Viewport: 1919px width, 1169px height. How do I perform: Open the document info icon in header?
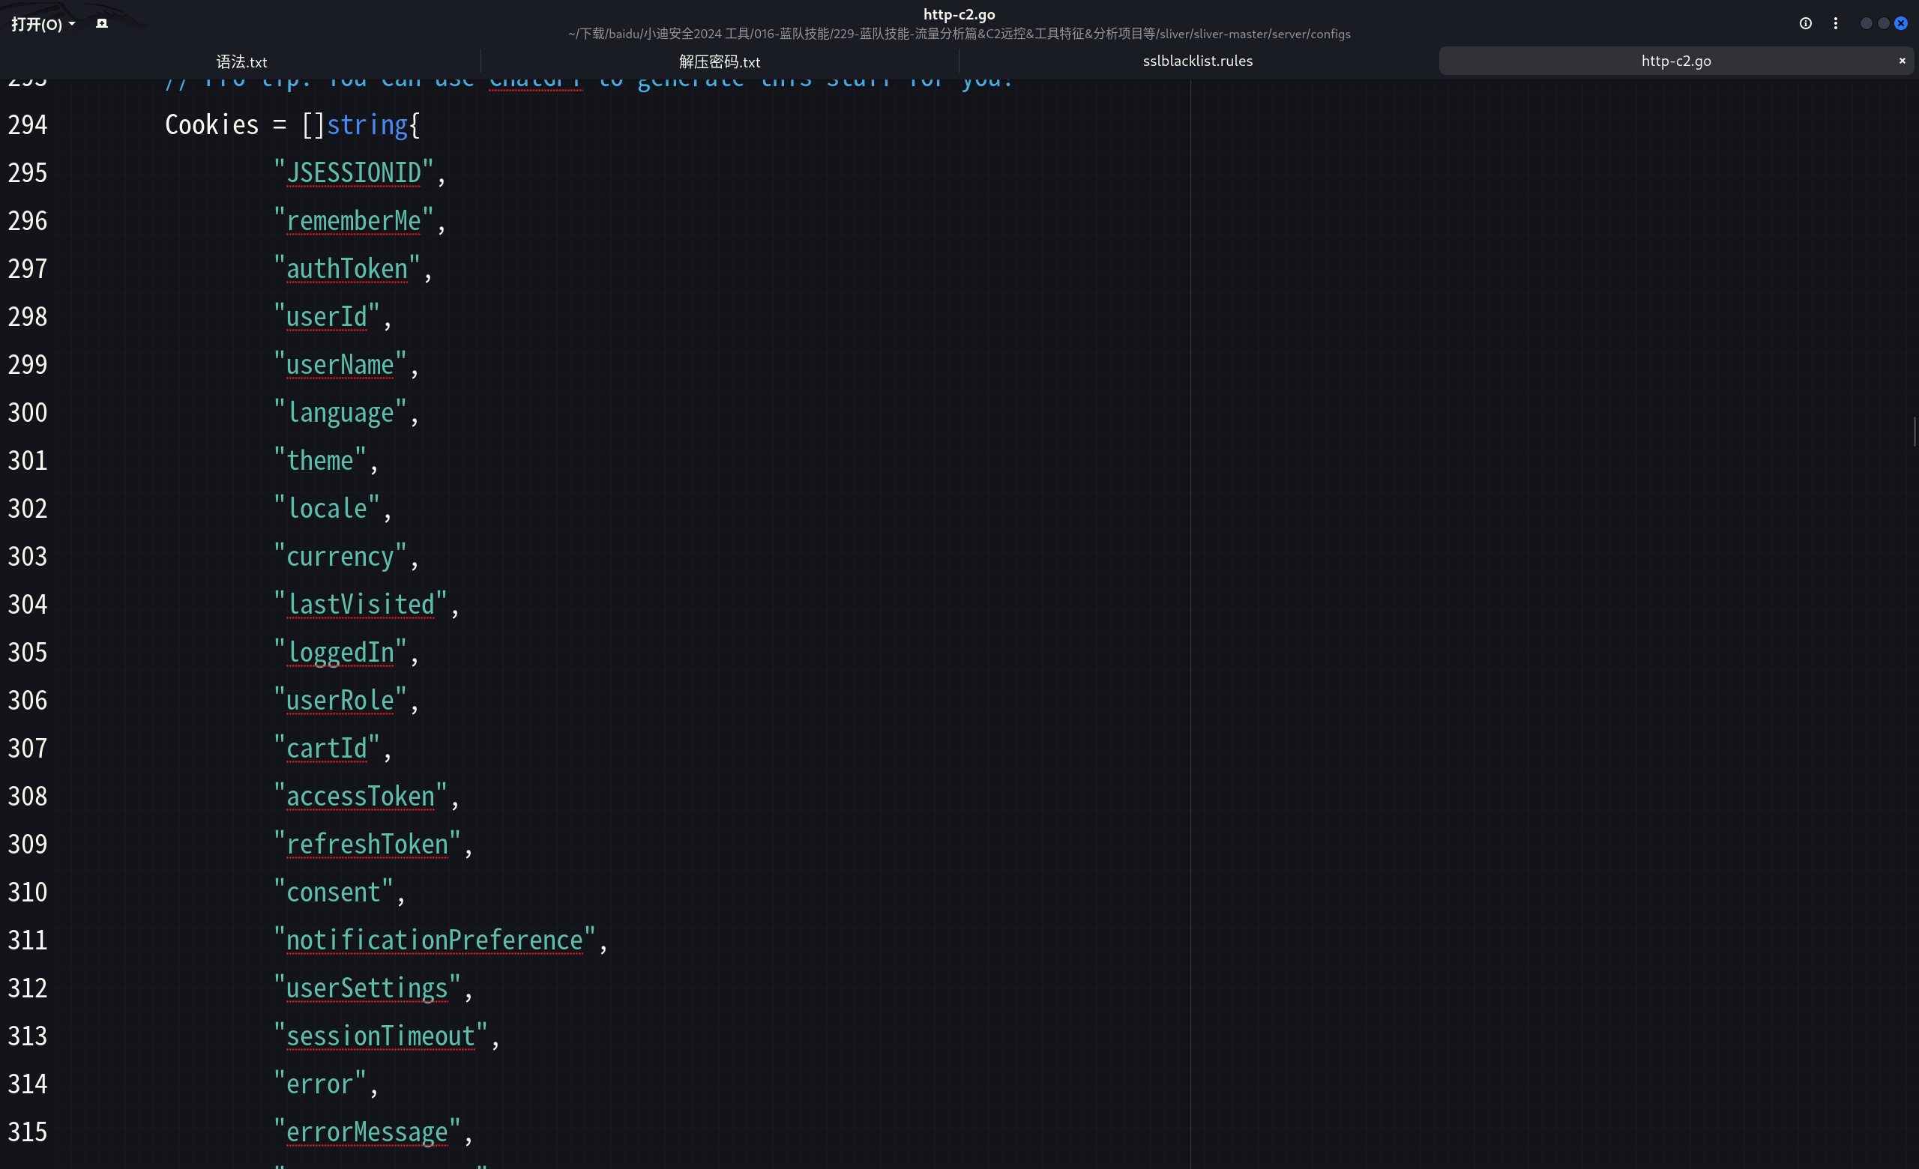pyautogui.click(x=1805, y=23)
